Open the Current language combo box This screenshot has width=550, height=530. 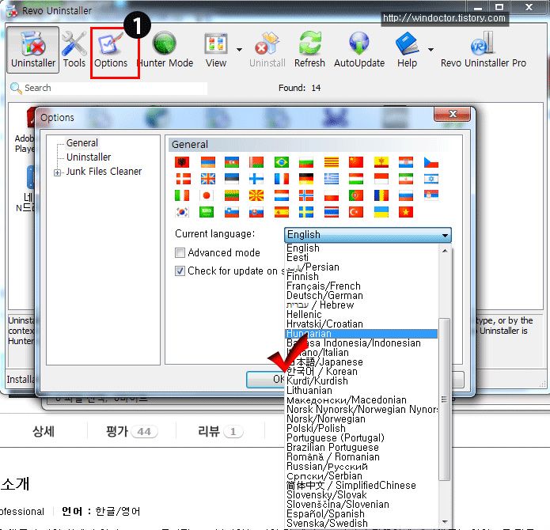(x=368, y=234)
